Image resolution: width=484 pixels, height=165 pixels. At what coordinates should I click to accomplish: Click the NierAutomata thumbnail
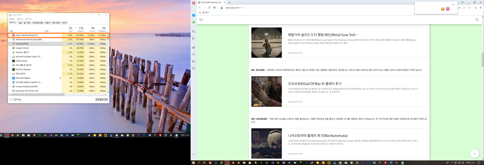pyautogui.click(x=266, y=144)
